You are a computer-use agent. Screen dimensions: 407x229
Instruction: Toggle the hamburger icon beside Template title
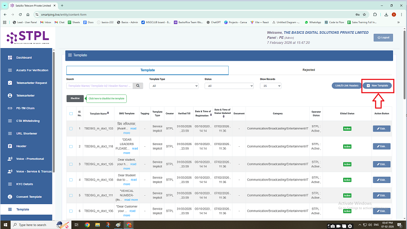70,55
